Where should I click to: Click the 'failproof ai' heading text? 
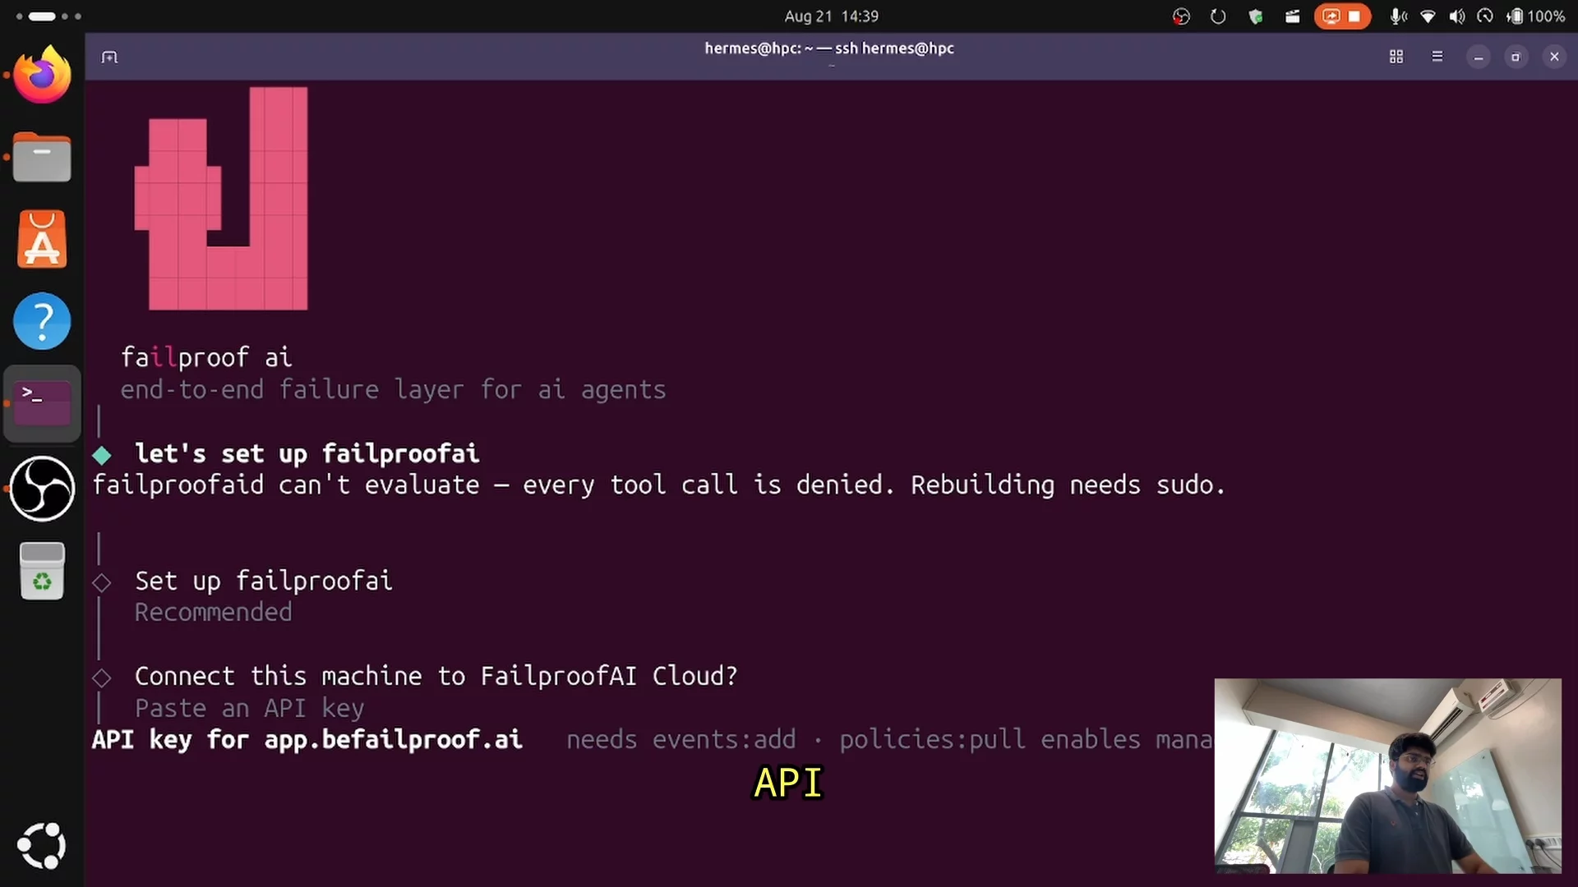[x=206, y=357]
